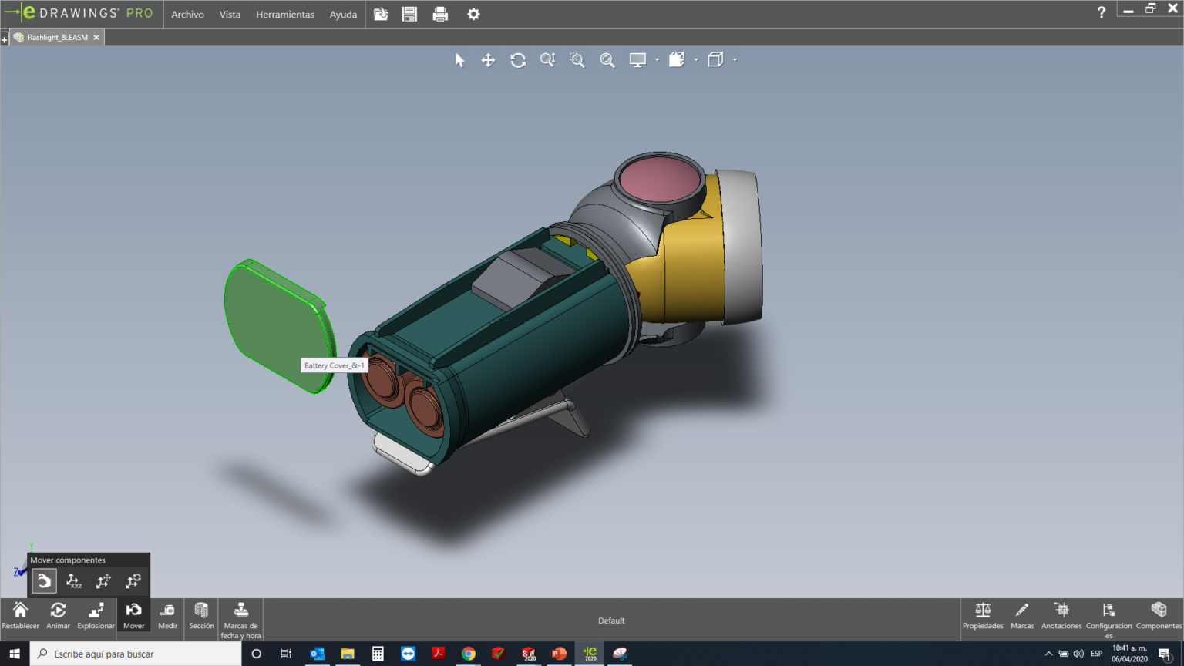Click the Windows search input field
Screen dimensions: 1184x666
[x=139, y=653]
